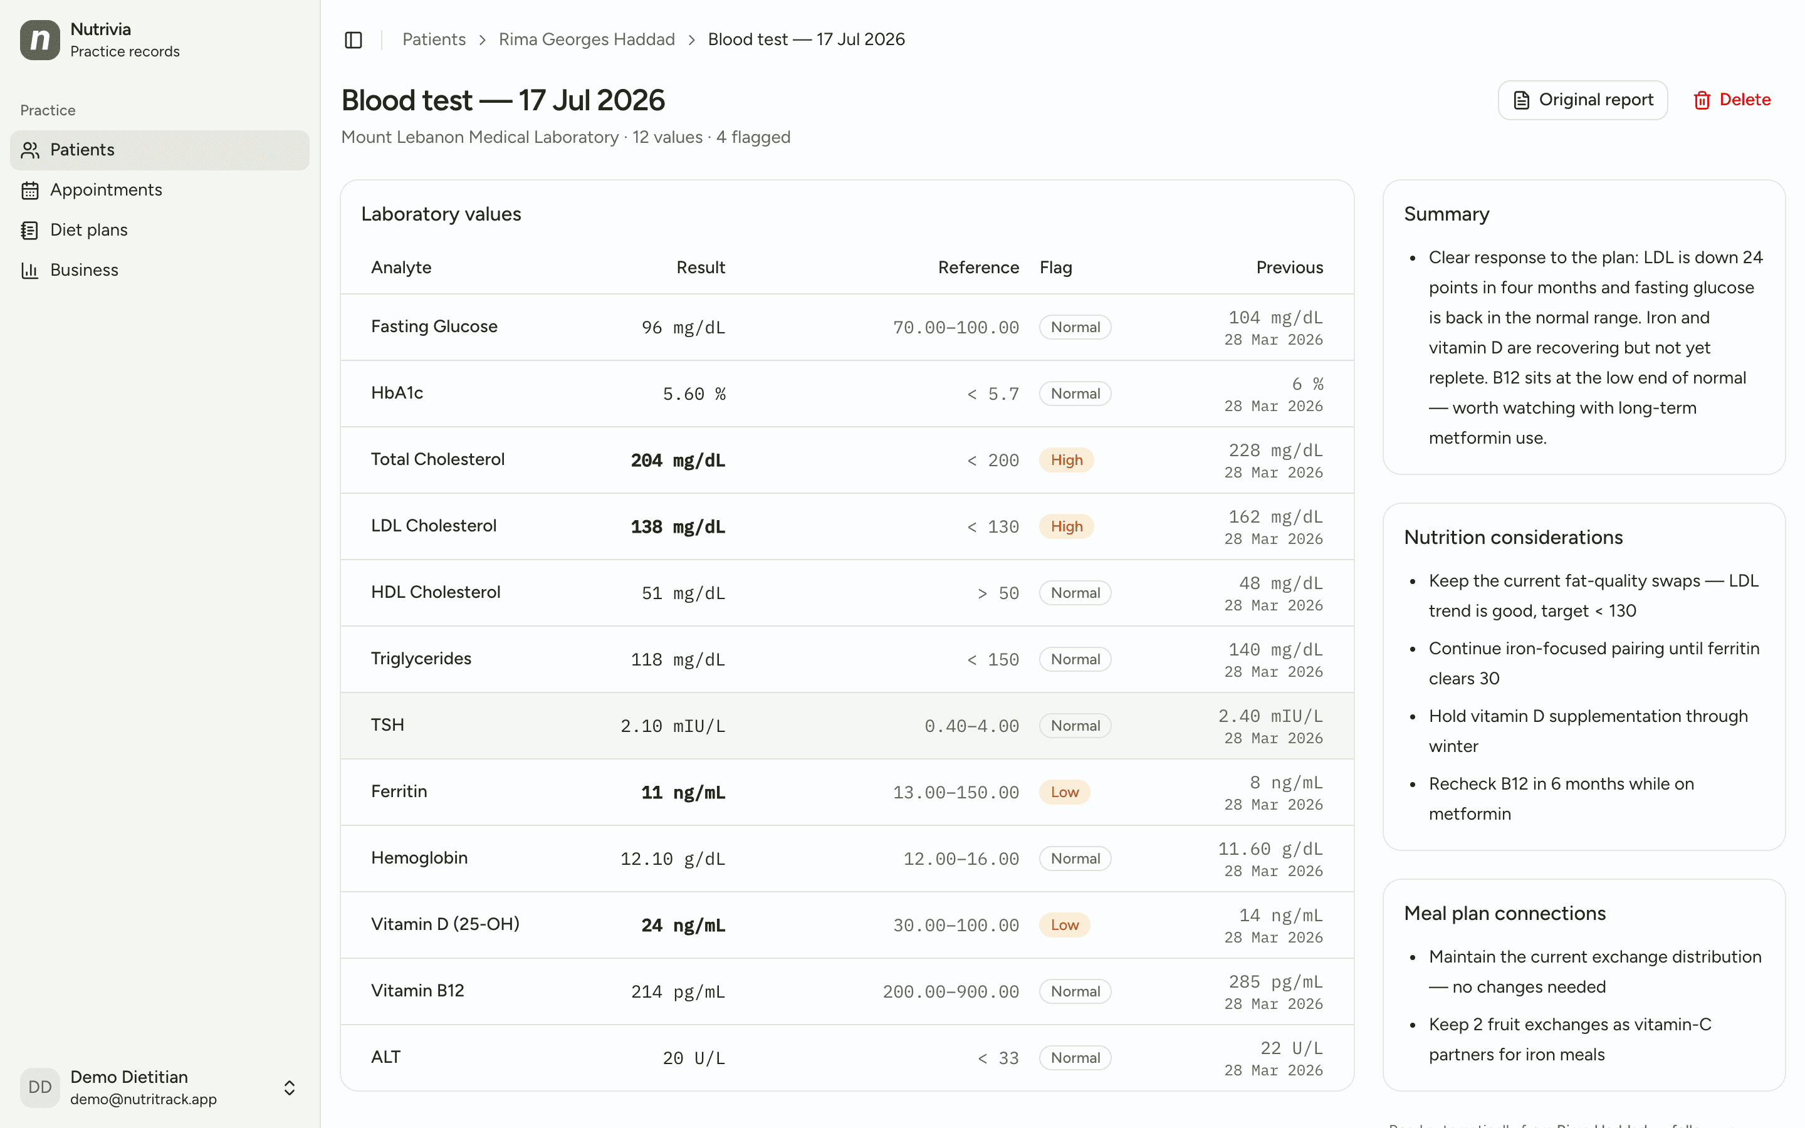
Task: Click the demo@nutritrack.app email text
Action: point(143,1099)
